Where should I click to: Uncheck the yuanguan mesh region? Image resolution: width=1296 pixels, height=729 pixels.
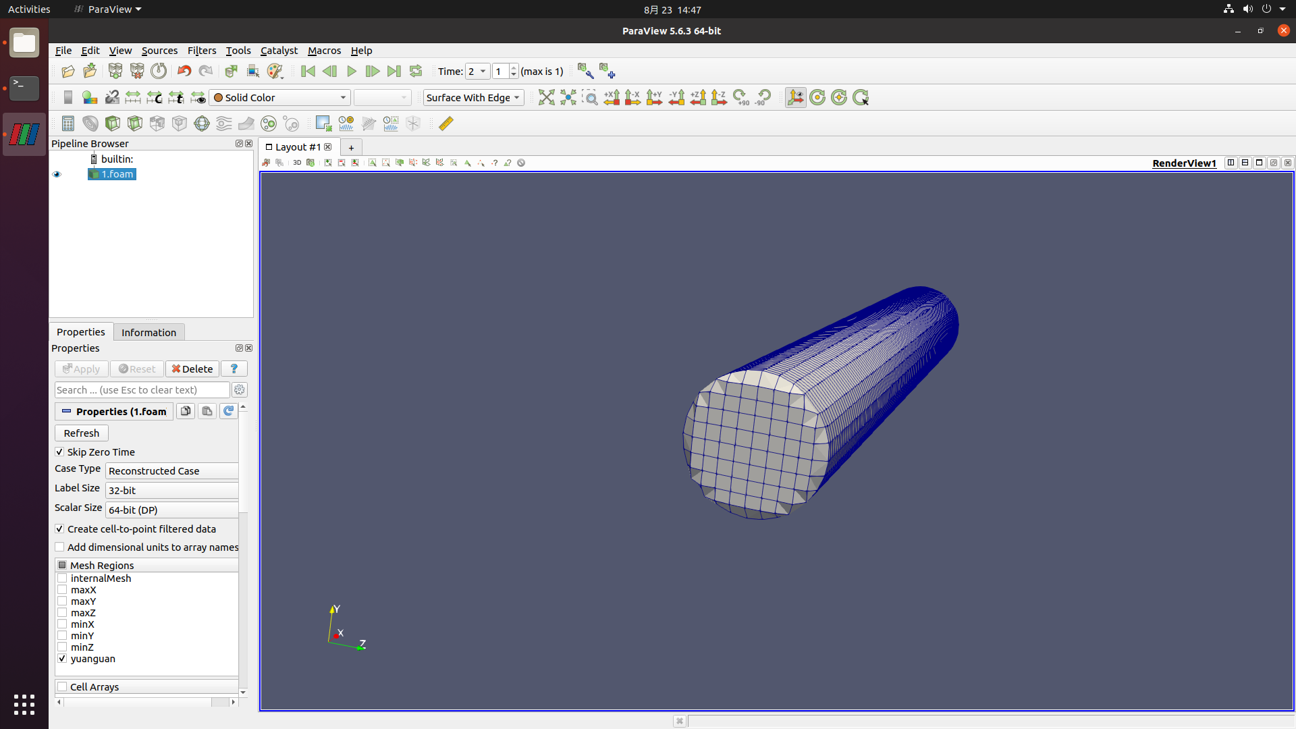coord(62,658)
